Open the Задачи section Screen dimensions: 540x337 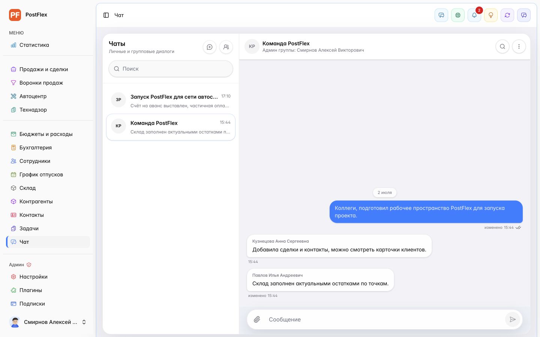pyautogui.click(x=48, y=228)
